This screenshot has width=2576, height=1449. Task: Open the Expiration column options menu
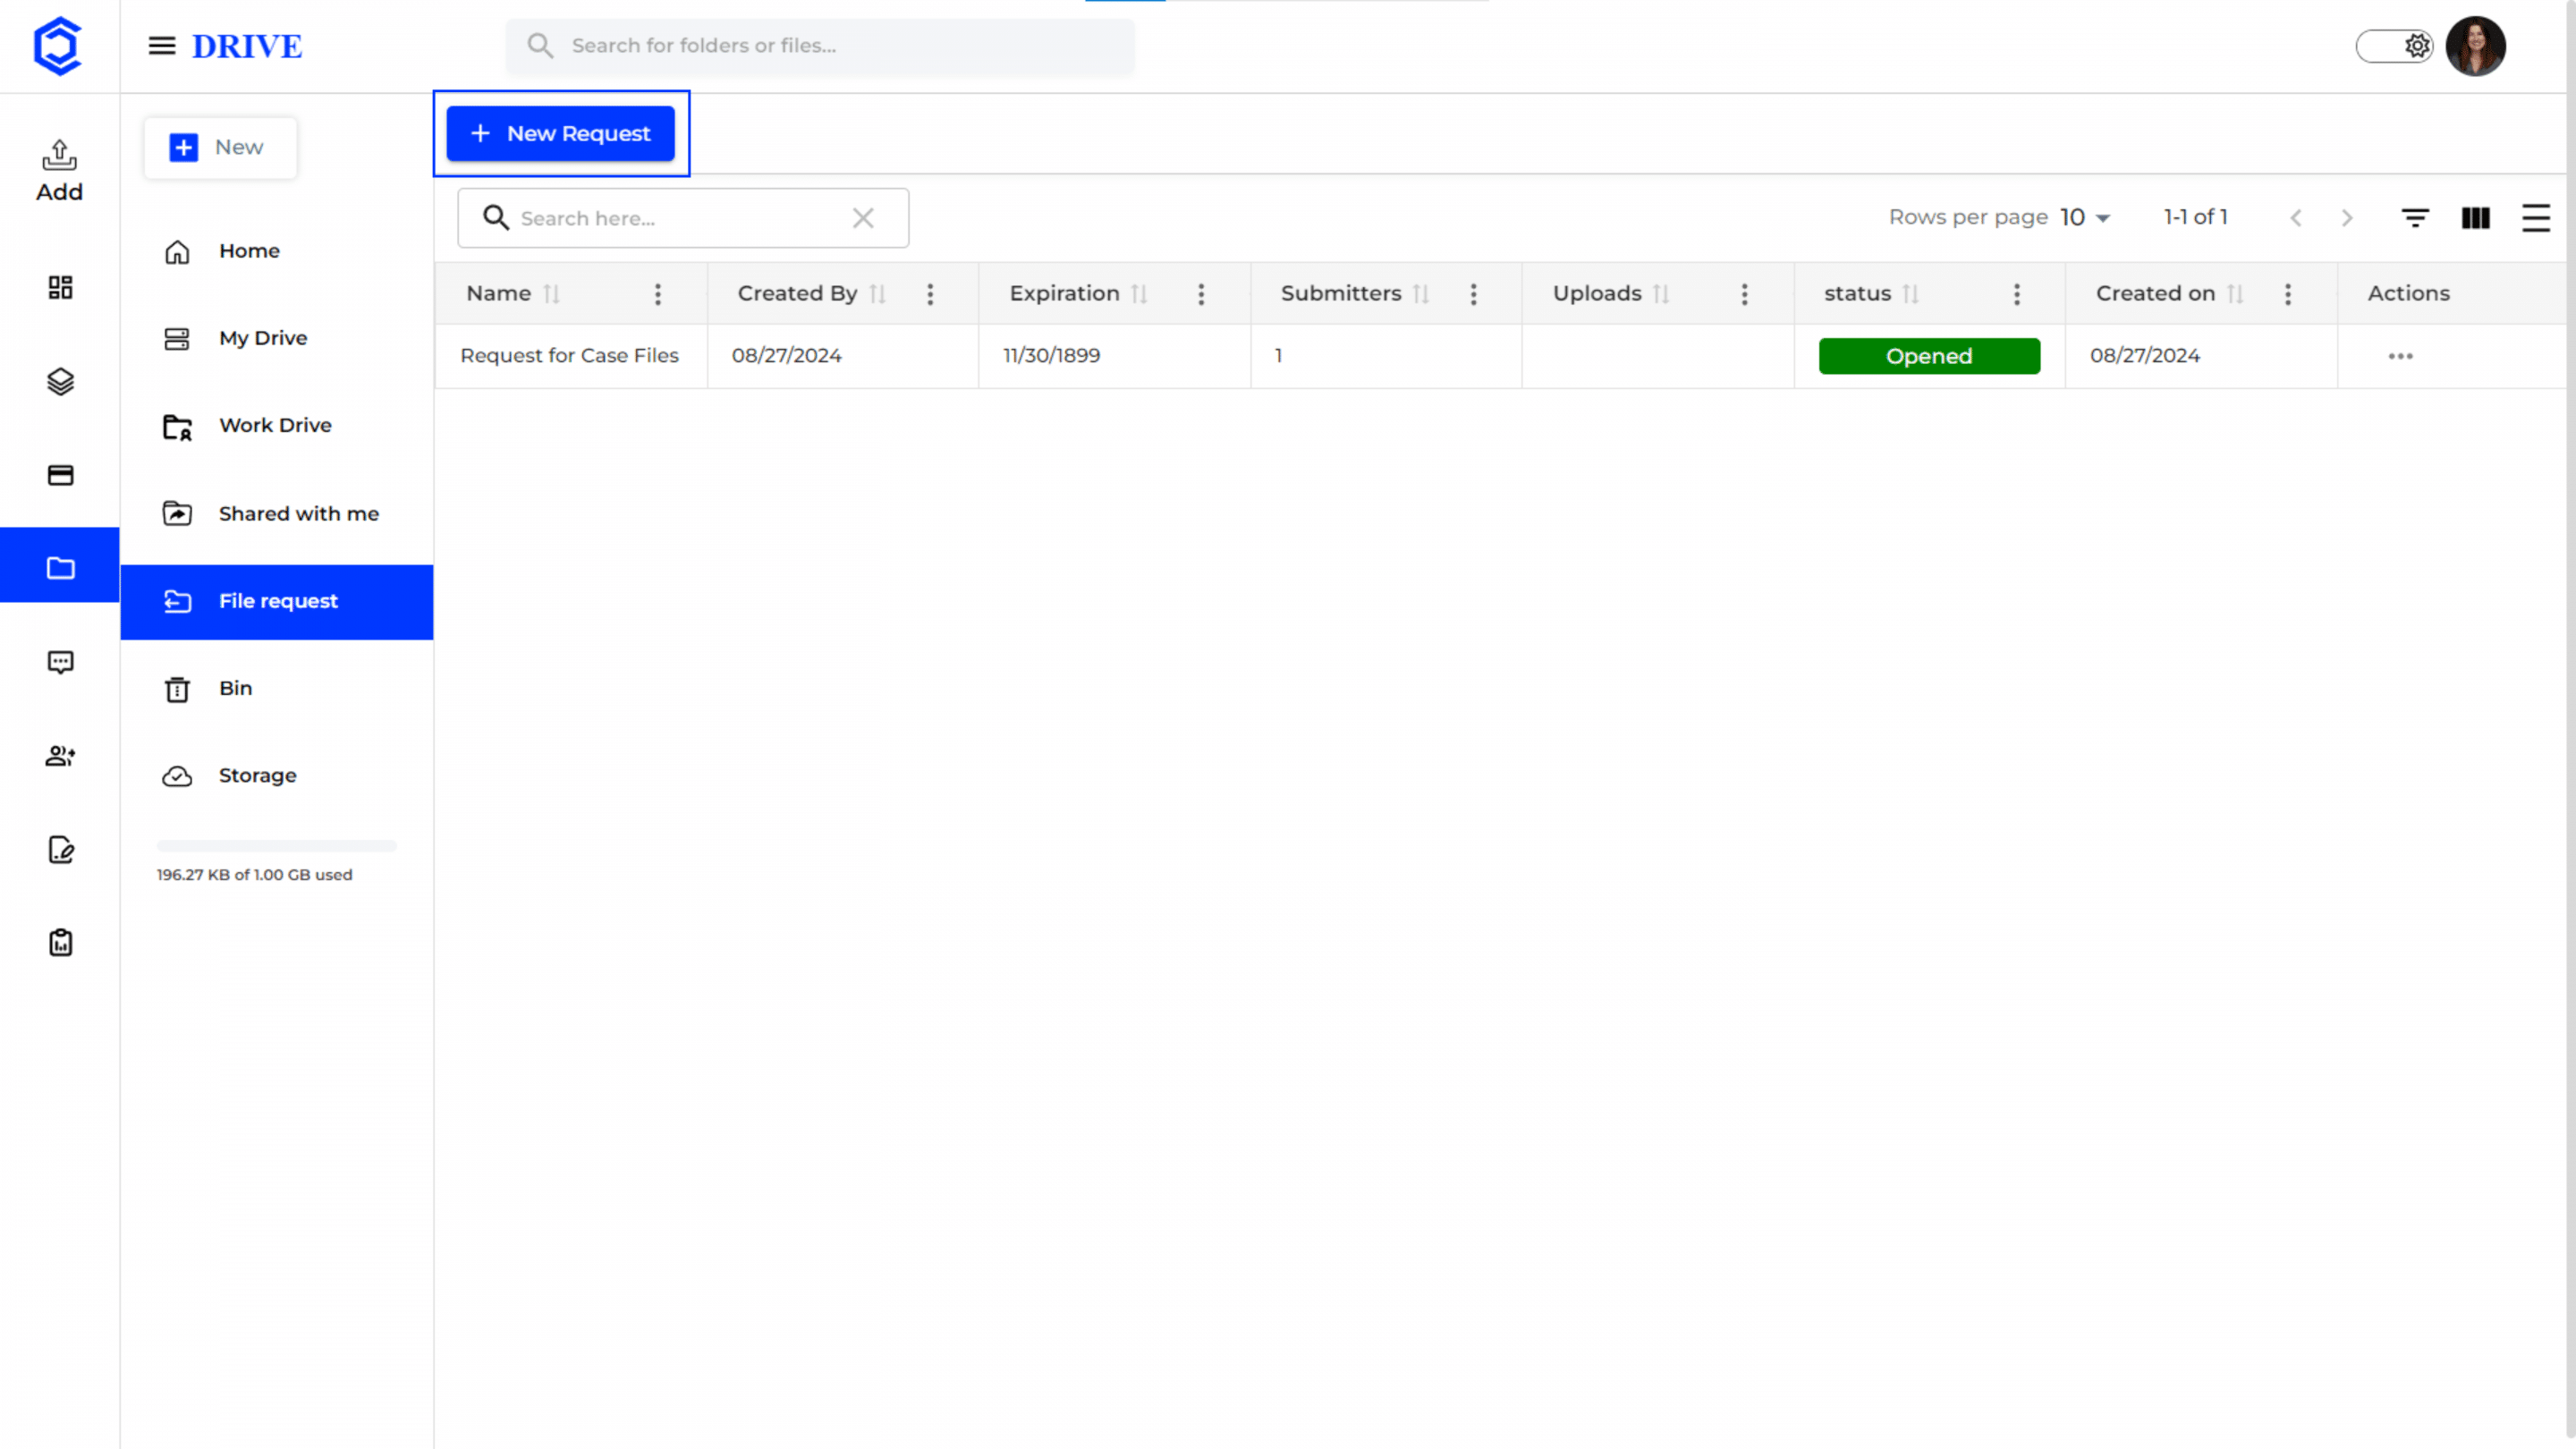coord(1201,294)
